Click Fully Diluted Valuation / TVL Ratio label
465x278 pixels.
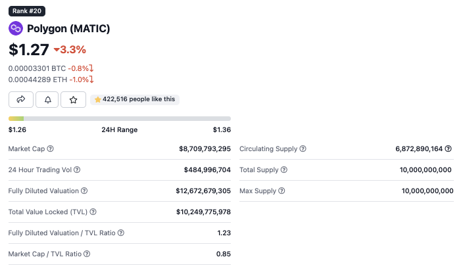(x=62, y=233)
